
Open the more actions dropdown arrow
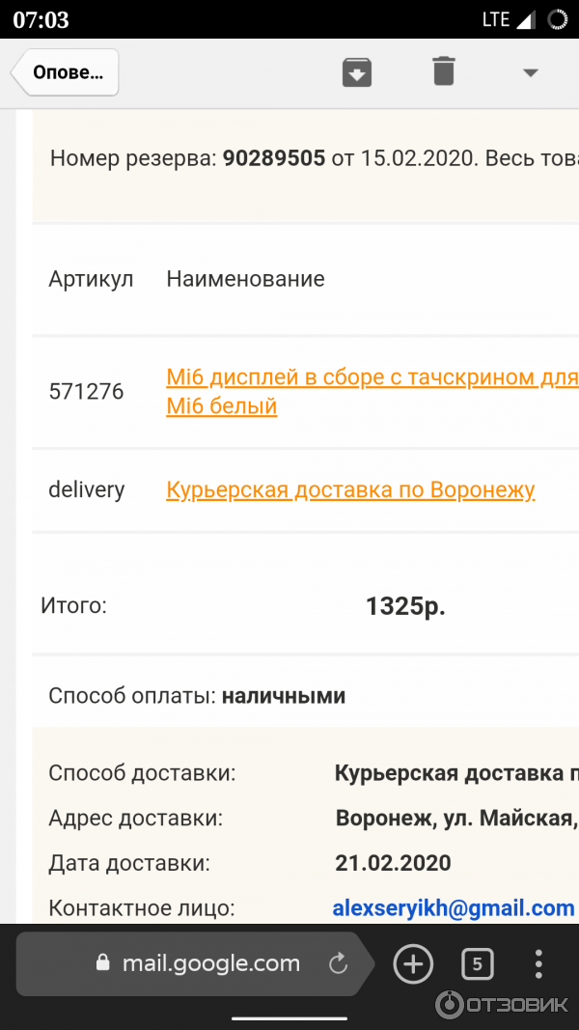point(530,72)
